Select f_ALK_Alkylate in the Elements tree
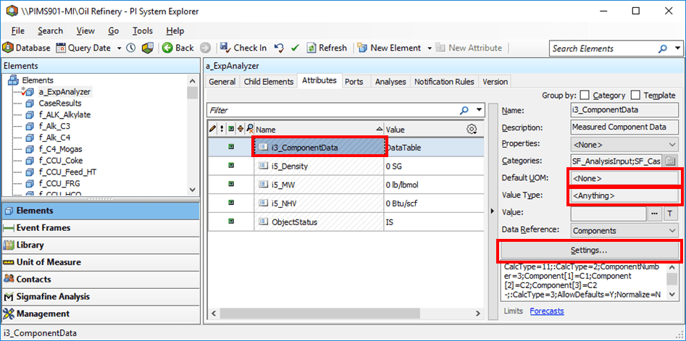 tap(64, 115)
